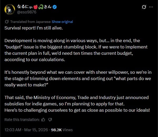The image size is (158, 137).
Task: Click Show original to view Japanese text
Action: click(62, 22)
